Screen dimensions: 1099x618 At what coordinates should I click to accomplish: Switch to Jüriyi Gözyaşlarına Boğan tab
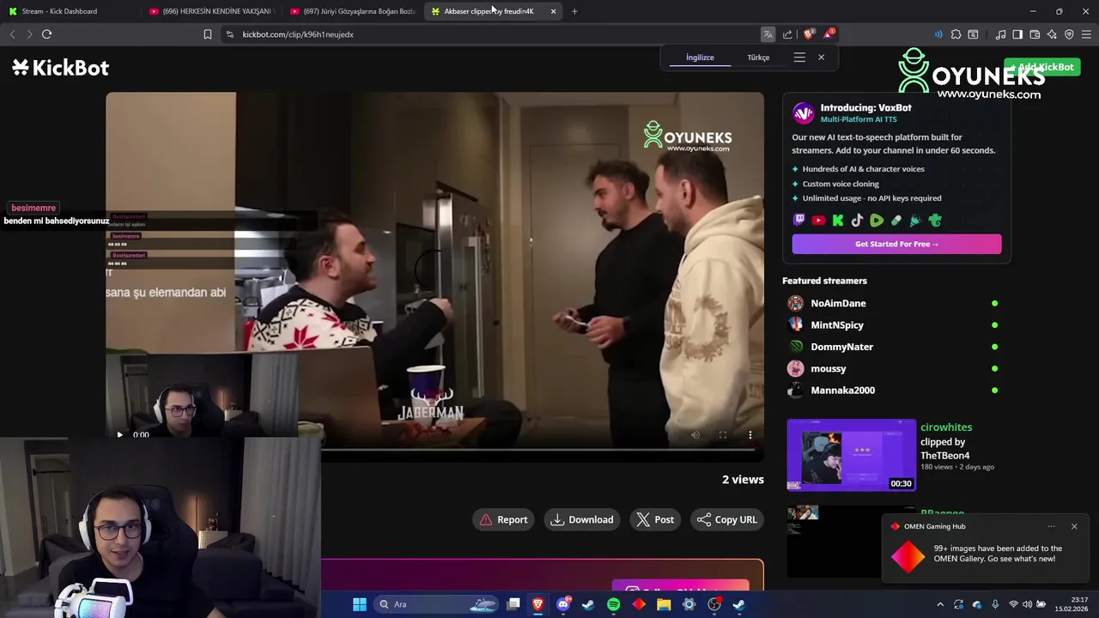click(x=353, y=11)
